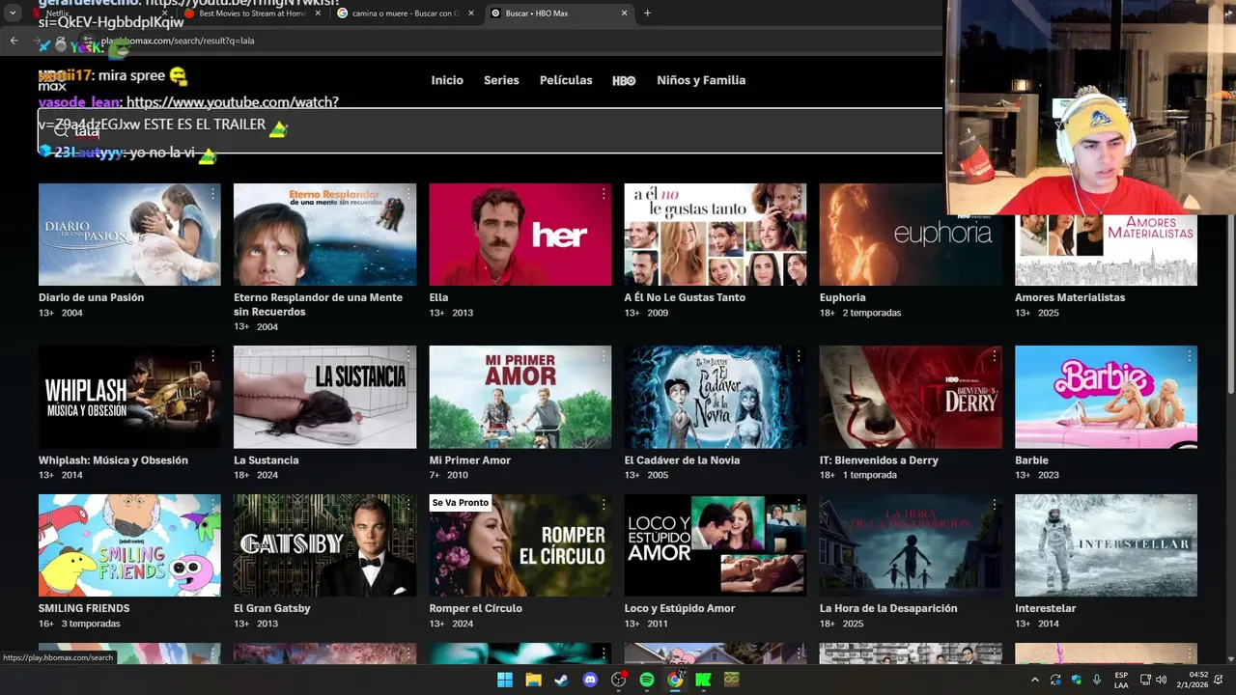This screenshot has height=695, width=1236.
Task: Open the Smiling Friends poster thumbnail
Action: pos(129,545)
